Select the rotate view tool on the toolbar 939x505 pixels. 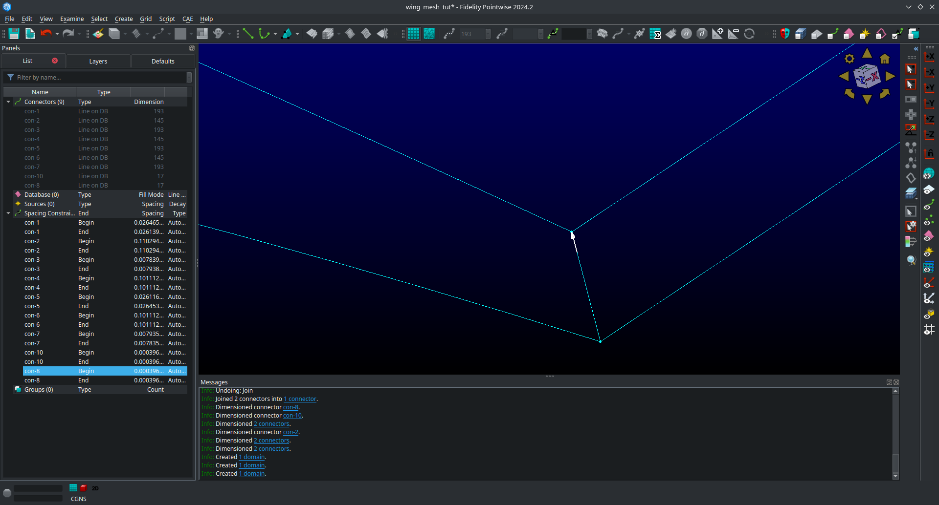750,34
